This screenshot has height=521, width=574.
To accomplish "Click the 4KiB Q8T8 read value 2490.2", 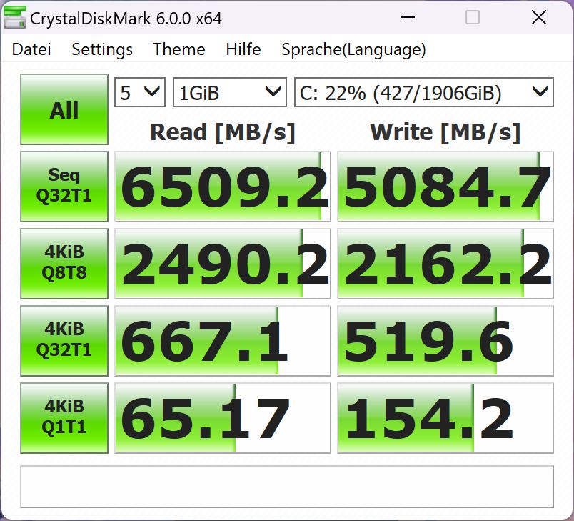I will [223, 264].
